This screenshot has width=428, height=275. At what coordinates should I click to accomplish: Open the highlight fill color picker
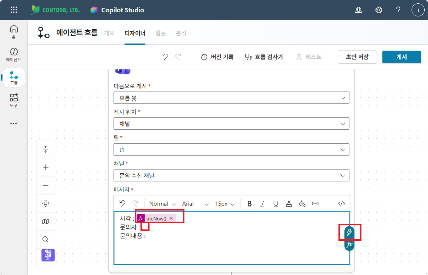pos(302,204)
